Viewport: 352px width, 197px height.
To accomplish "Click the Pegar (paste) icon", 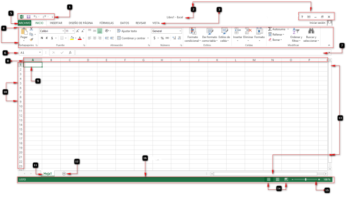I will pyautogui.click(x=24, y=32).
